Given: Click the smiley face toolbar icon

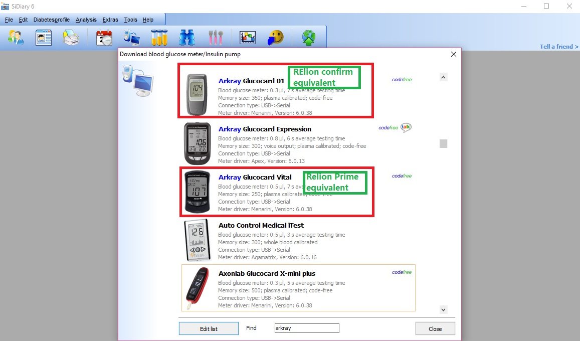Looking at the screenshot, I should click(x=275, y=38).
